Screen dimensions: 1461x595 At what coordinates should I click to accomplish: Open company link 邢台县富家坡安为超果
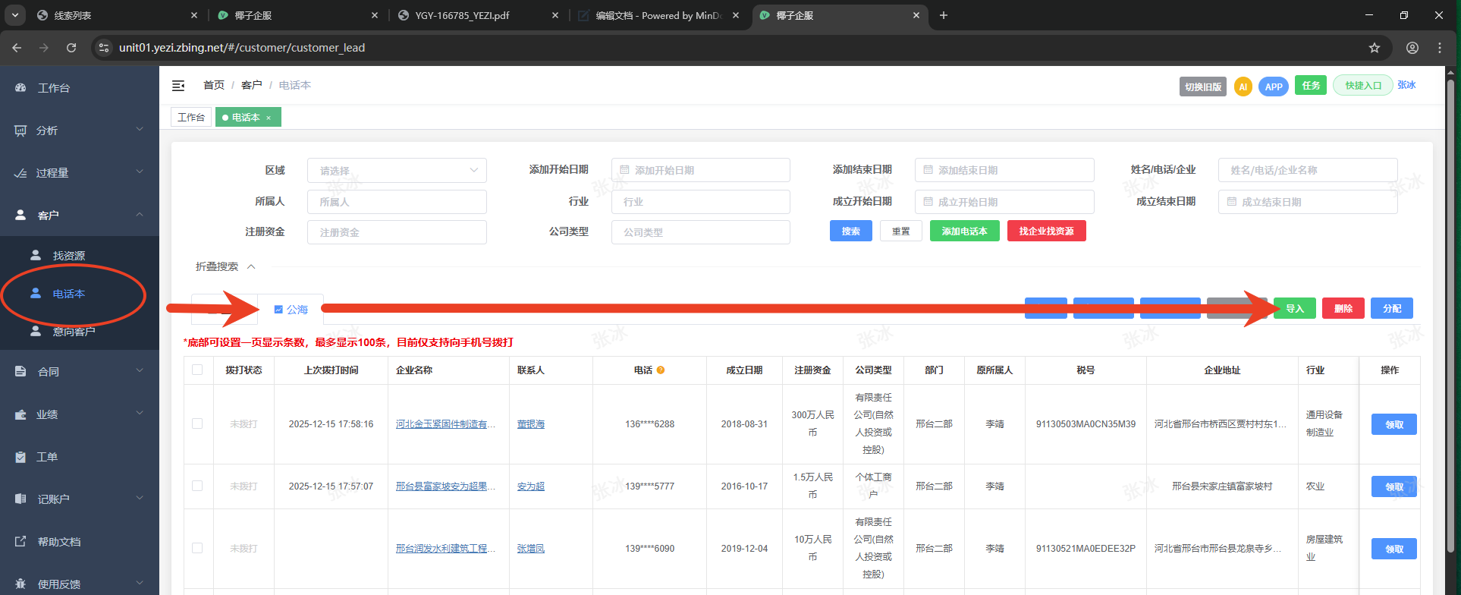point(445,486)
